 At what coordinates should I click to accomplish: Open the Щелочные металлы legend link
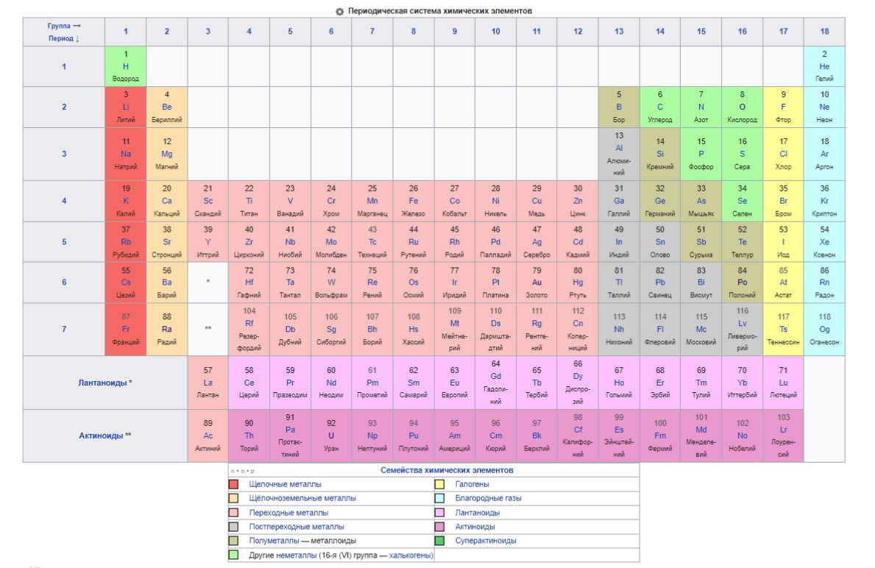pyautogui.click(x=285, y=484)
